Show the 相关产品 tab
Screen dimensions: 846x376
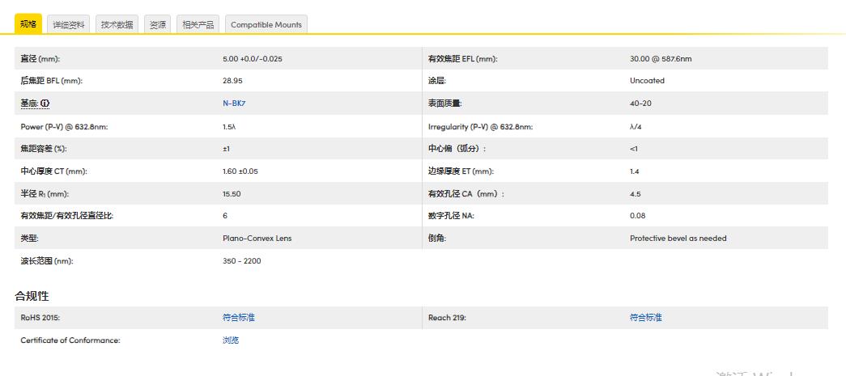coord(198,24)
